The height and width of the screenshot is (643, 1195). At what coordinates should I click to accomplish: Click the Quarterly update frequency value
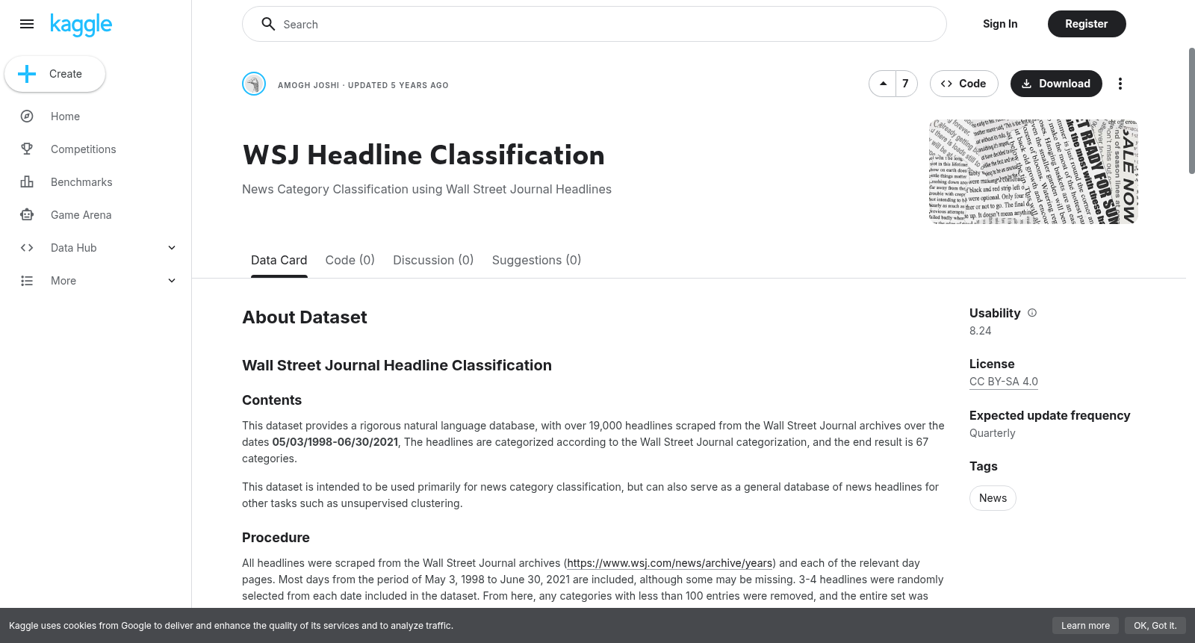coord(993,433)
